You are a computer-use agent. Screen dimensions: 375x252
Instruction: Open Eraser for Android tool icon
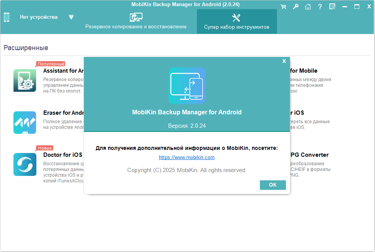coord(25,122)
